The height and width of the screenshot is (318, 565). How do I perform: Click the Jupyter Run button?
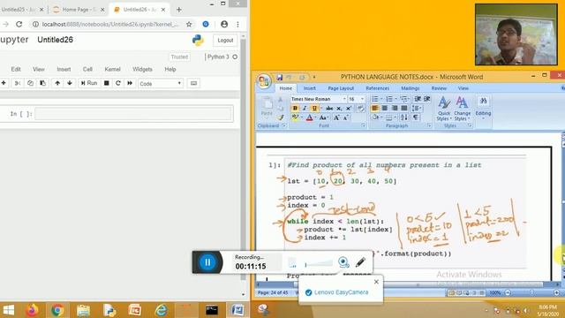click(89, 83)
